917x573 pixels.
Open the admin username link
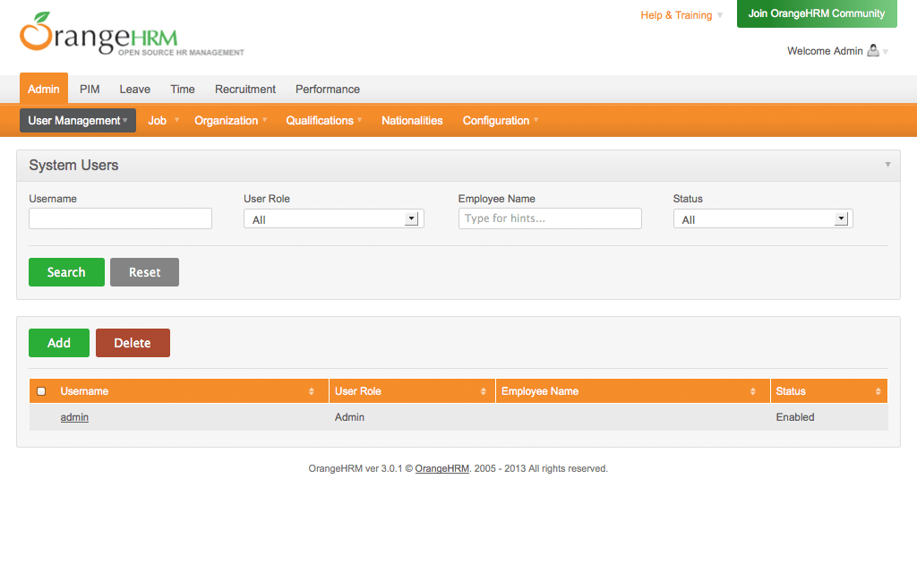tap(74, 417)
